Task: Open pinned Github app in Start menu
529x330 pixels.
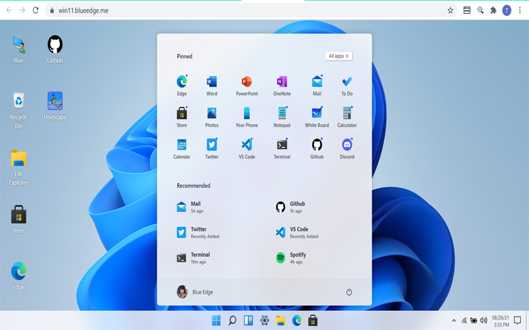Action: point(317,148)
